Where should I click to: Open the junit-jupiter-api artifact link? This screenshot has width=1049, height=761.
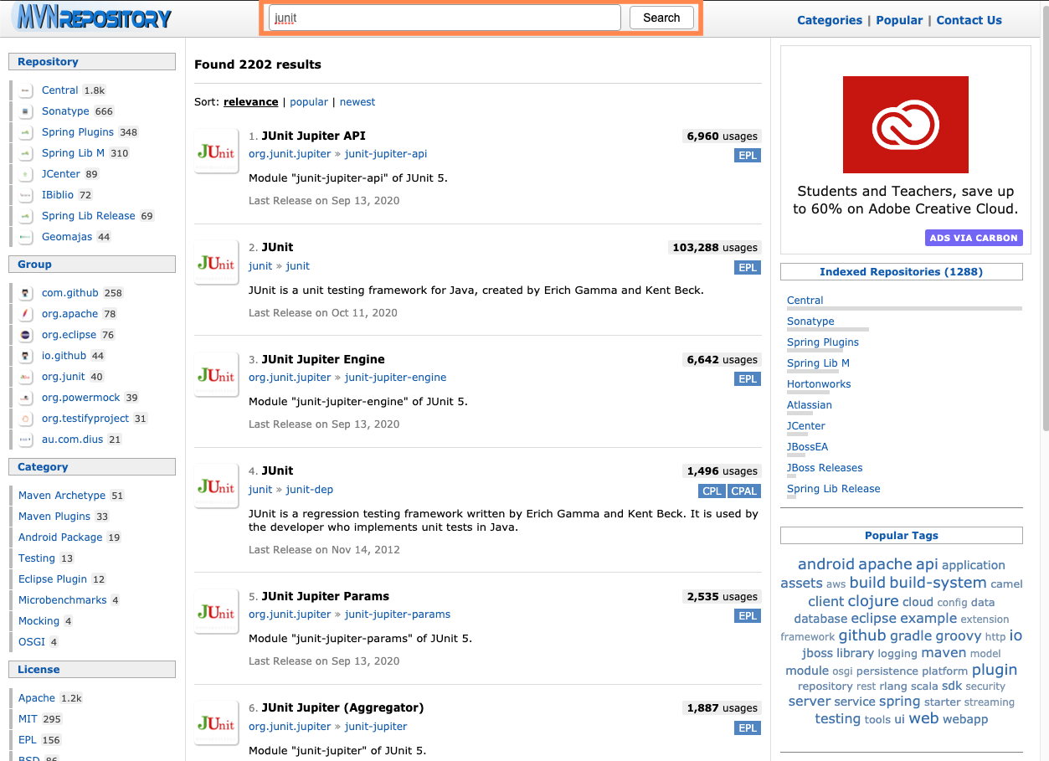point(386,154)
